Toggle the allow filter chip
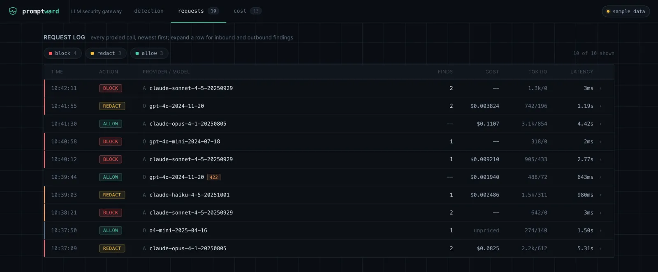The height and width of the screenshot is (272, 658). tap(149, 53)
